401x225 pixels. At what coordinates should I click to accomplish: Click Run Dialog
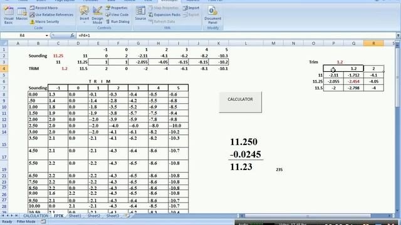pyautogui.click(x=118, y=22)
